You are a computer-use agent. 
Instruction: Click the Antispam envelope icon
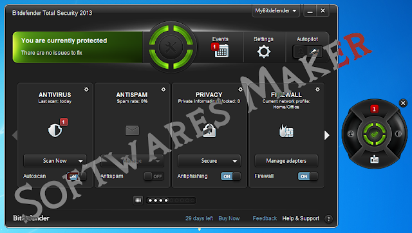tap(132, 130)
